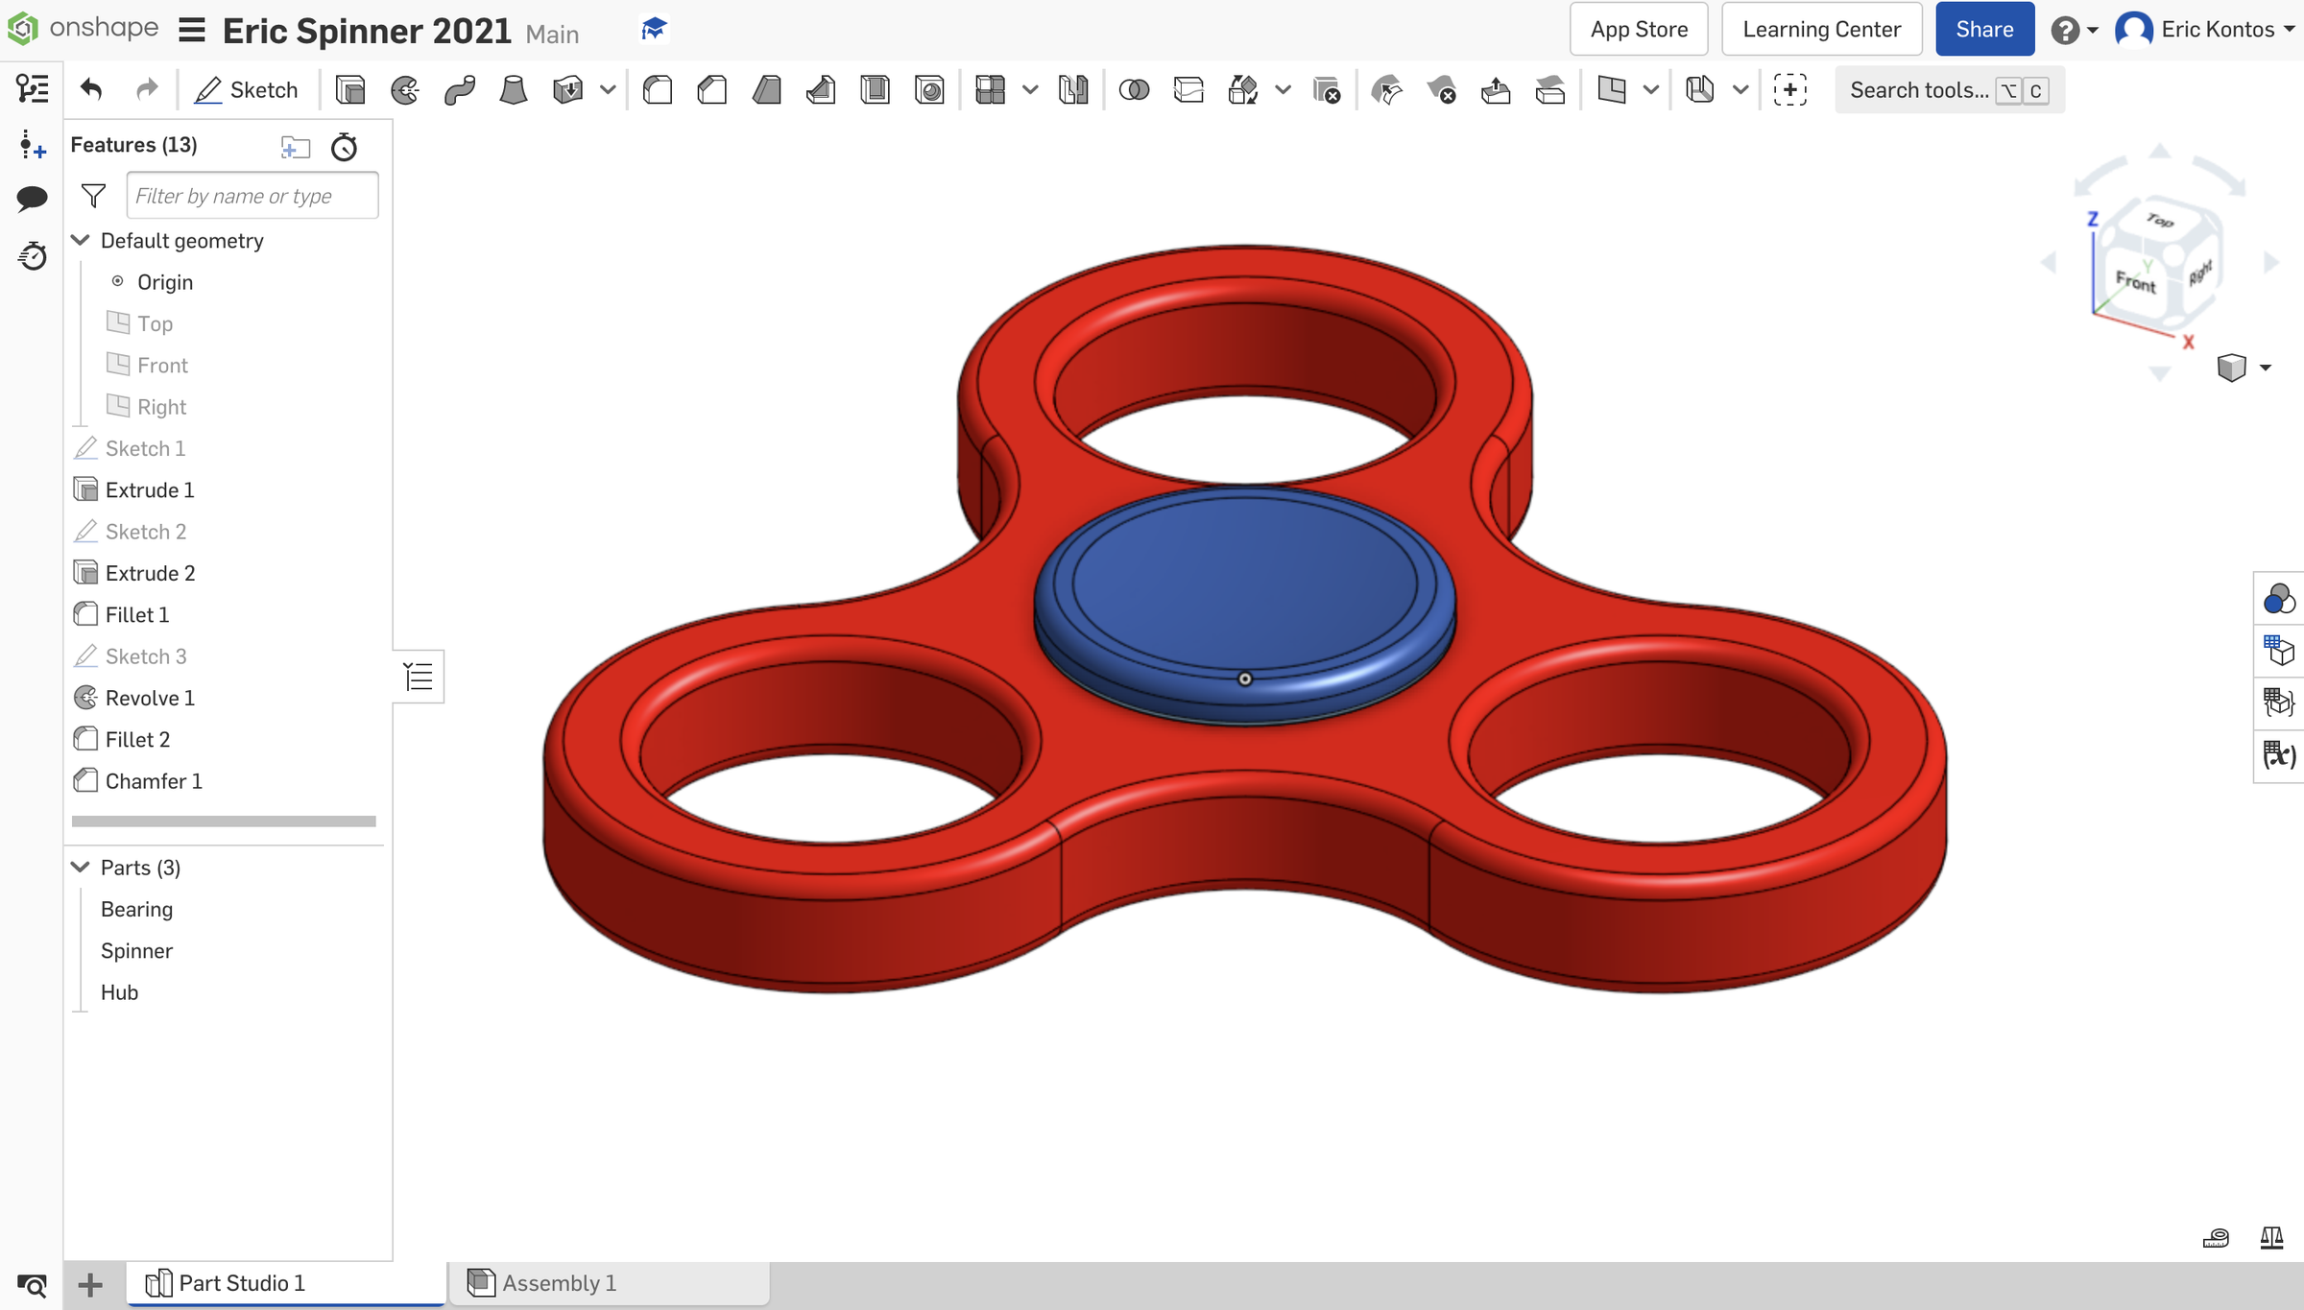Collapse the Default geometry tree section
The width and height of the screenshot is (2304, 1310).
pos(81,240)
